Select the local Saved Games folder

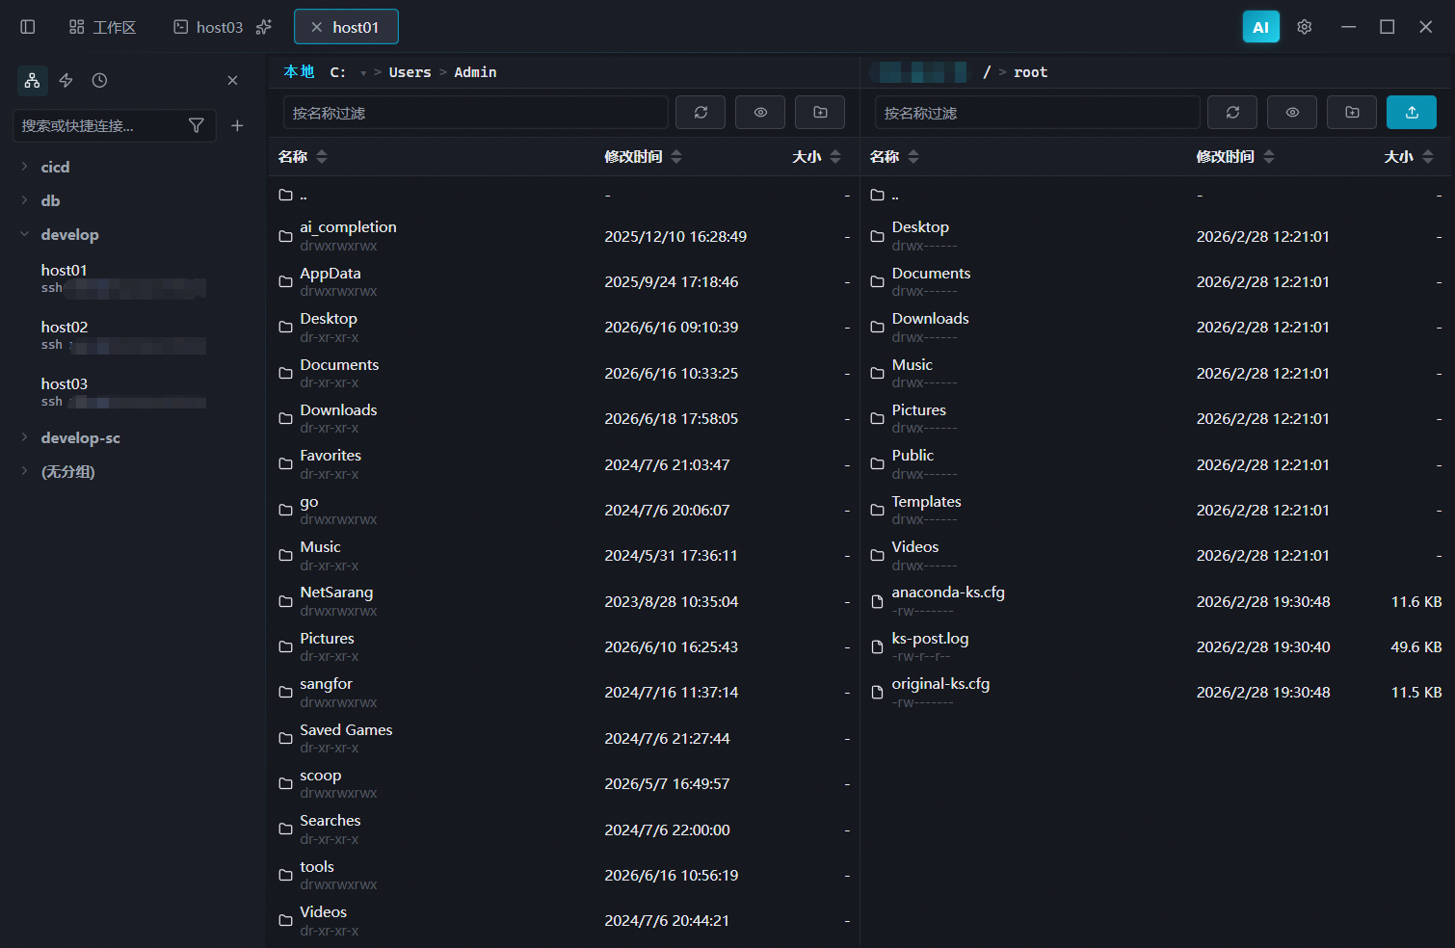(564, 738)
